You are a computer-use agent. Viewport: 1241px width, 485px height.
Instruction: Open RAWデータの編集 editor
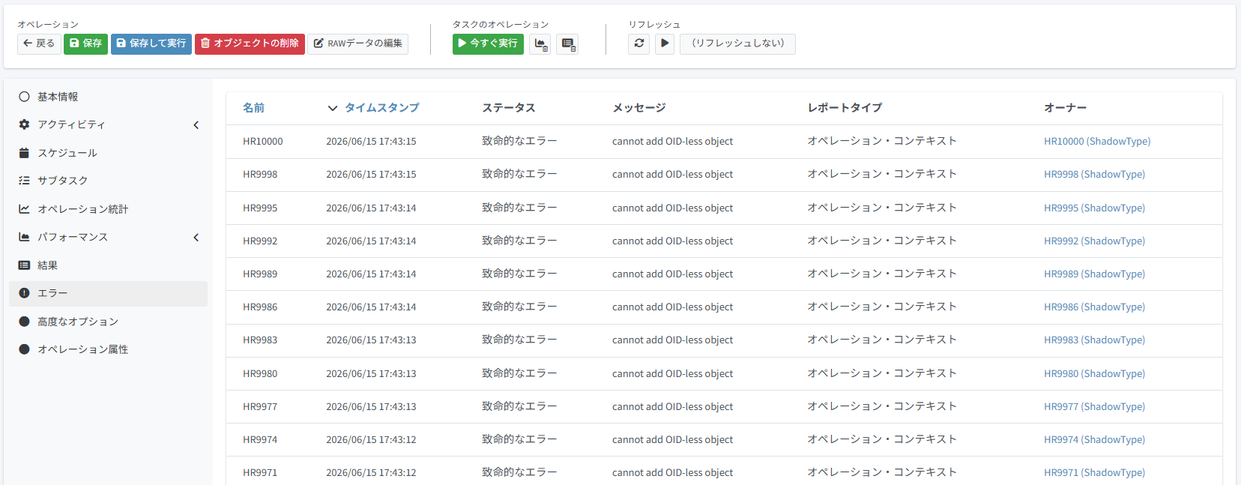click(357, 43)
